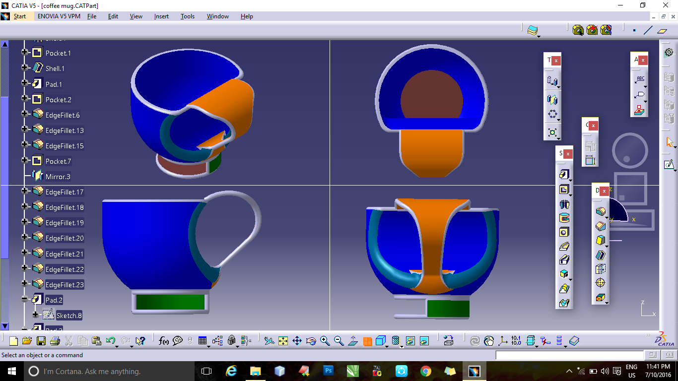The image size is (678, 381).
Task: Open the Tools menu
Action: coord(188,16)
